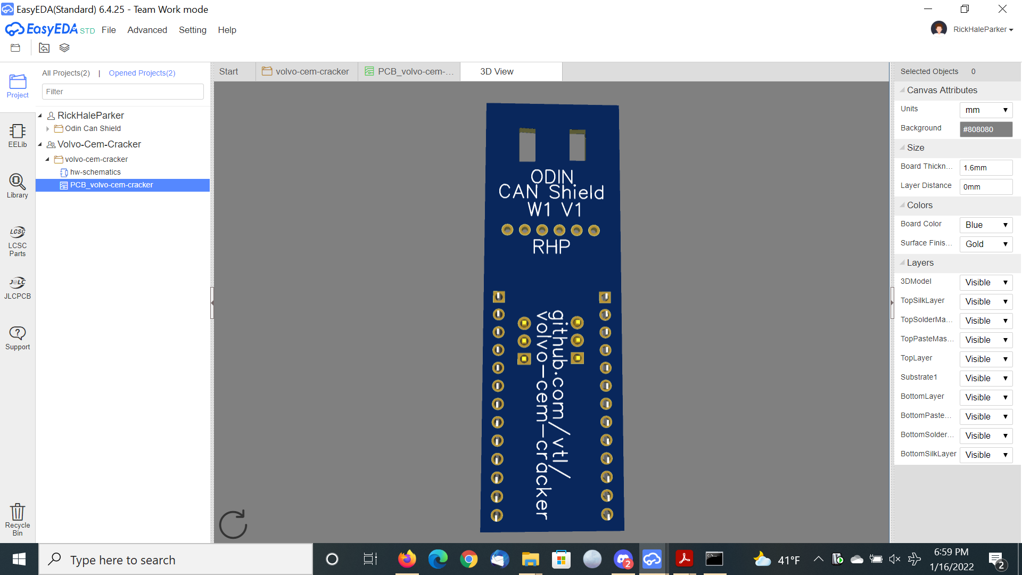Open the Surface Finish dropdown
This screenshot has height=575, width=1022.
(986, 244)
